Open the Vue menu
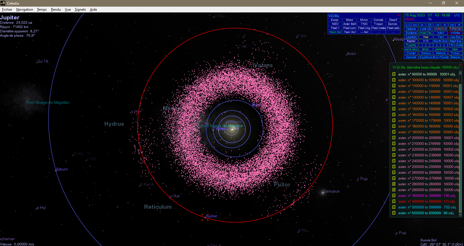The width and height of the screenshot is (464, 246). pos(68,10)
